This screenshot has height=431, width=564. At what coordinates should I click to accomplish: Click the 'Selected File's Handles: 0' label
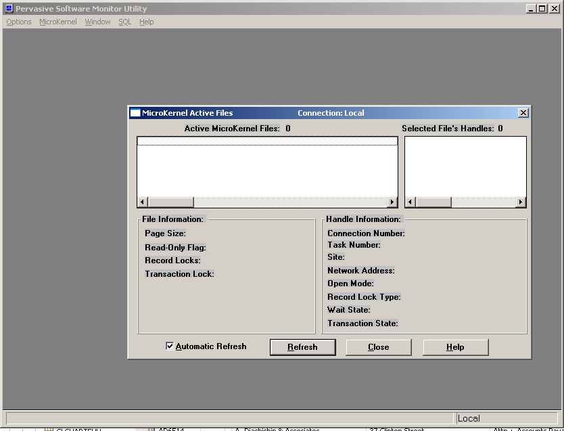point(452,129)
